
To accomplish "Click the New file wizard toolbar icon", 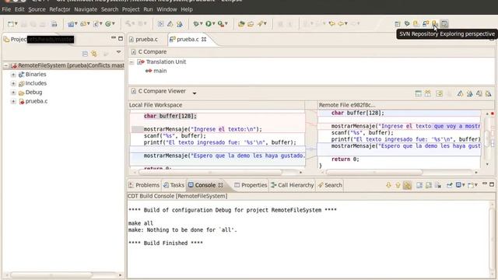I will tap(10, 24).
